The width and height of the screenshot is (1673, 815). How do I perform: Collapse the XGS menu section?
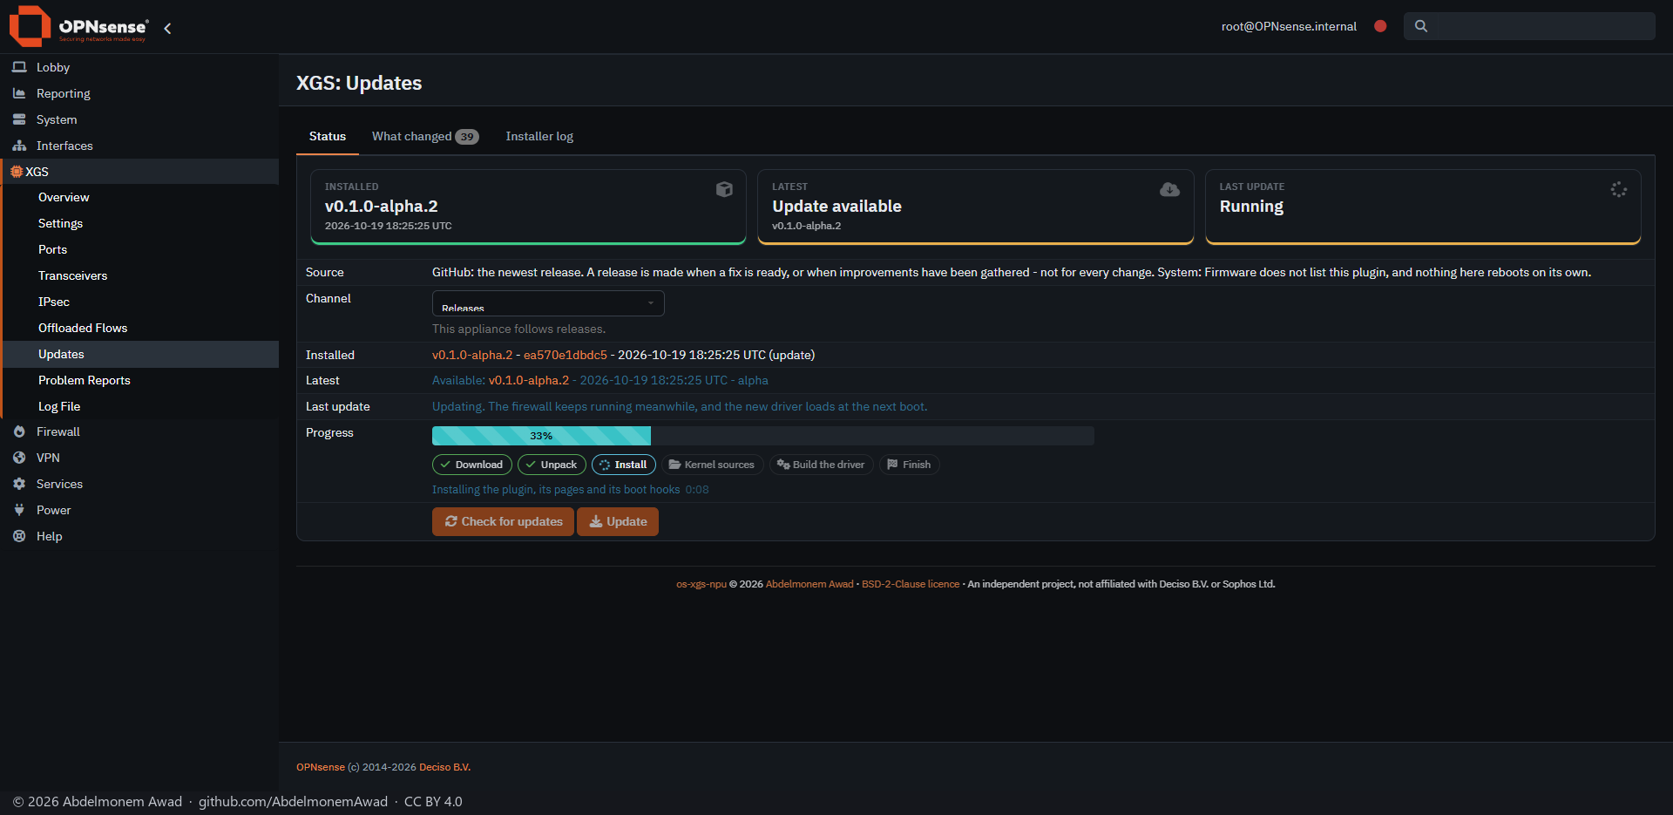click(139, 172)
